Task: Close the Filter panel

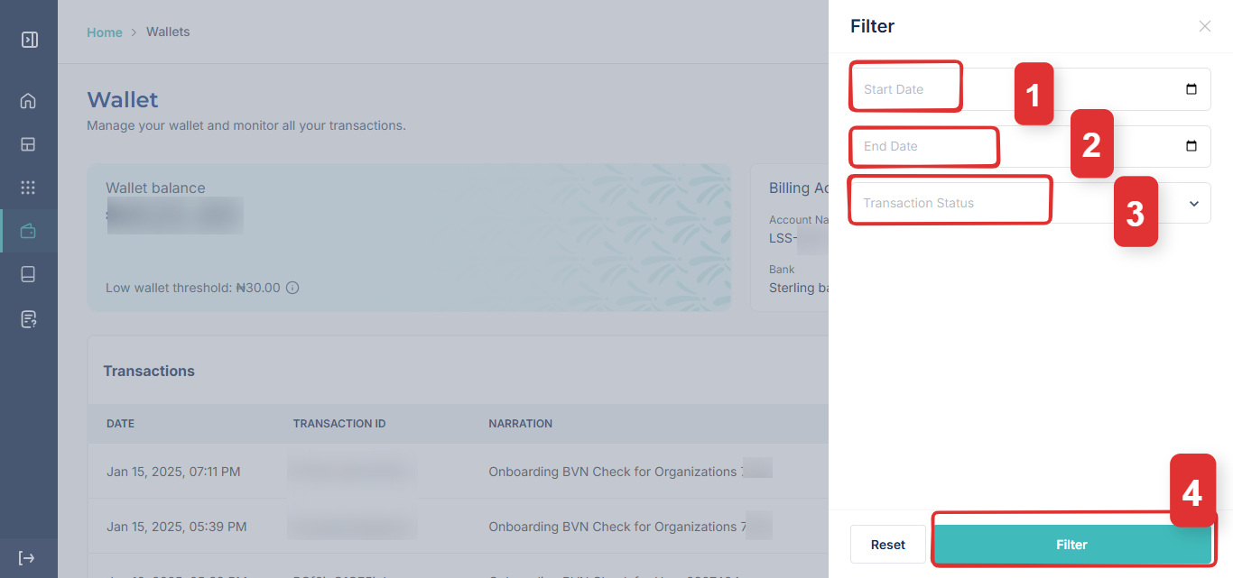Action: pos(1205,26)
